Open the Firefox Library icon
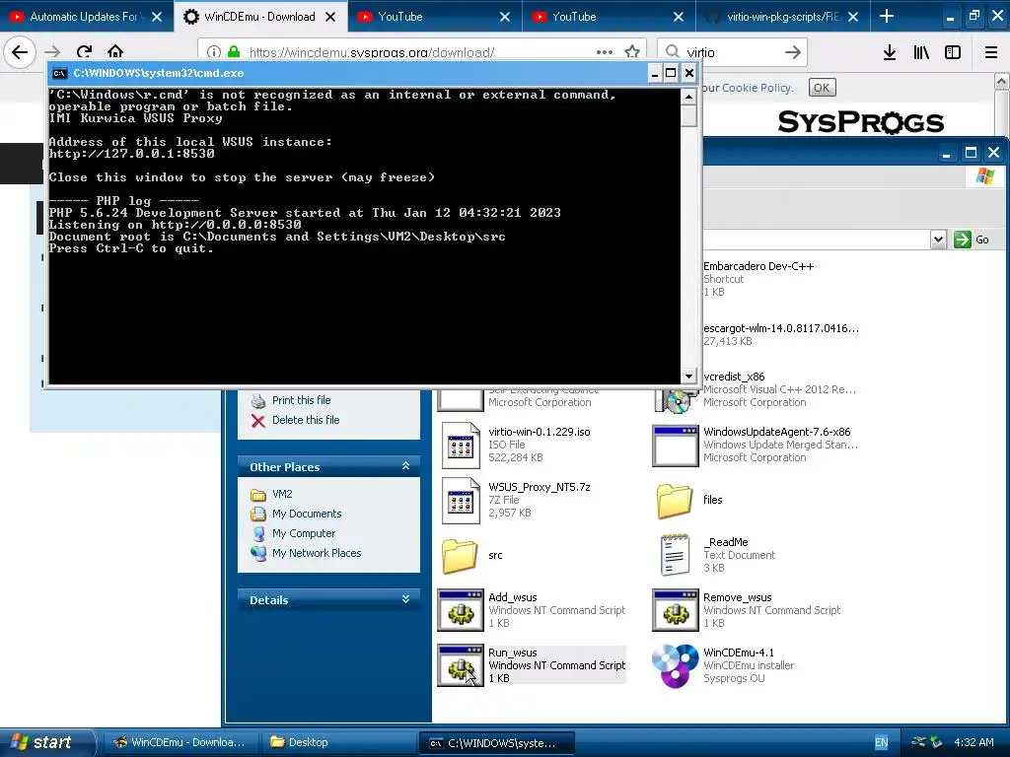This screenshot has width=1010, height=757. [921, 52]
